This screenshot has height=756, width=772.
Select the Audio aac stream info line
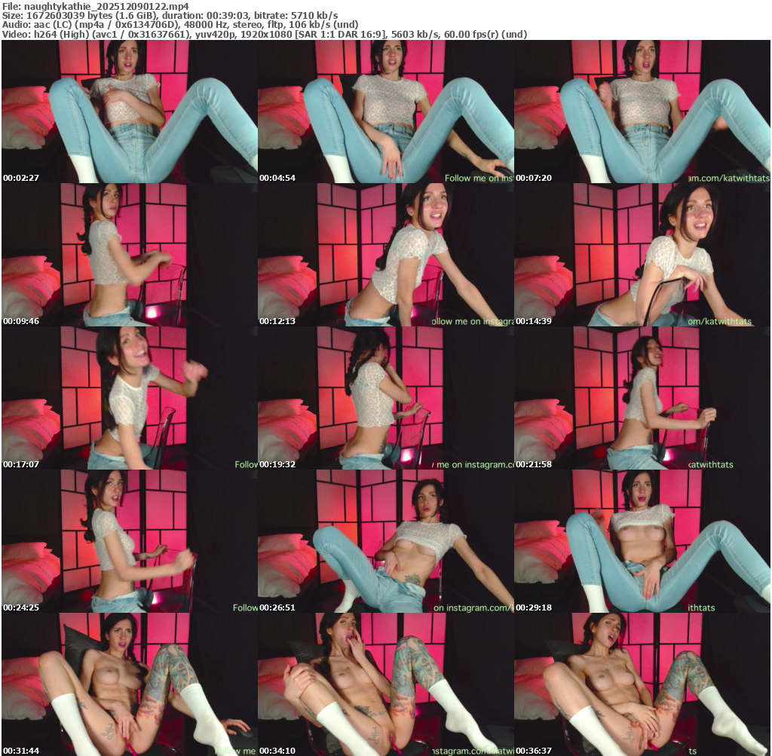[x=180, y=25]
